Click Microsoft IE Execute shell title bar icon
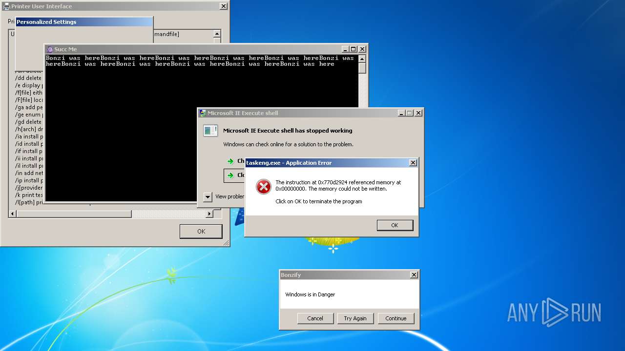The image size is (625, 351). point(203,113)
